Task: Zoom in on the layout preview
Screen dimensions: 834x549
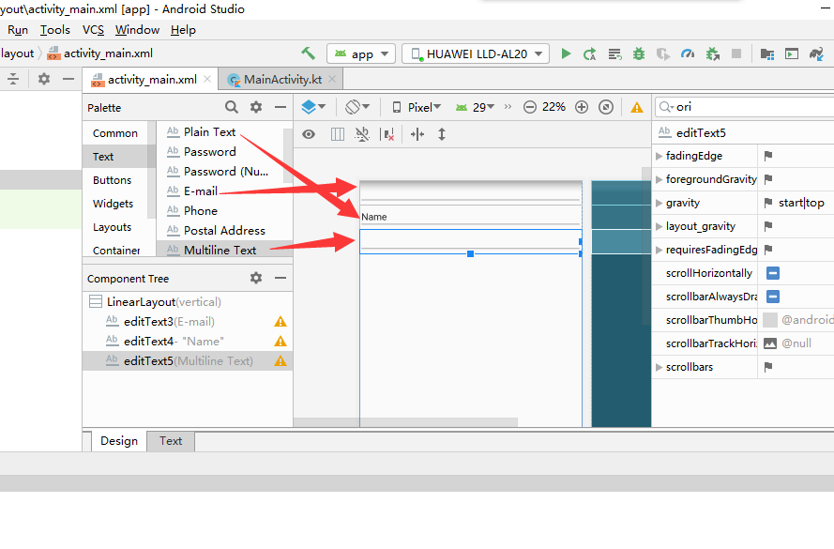Action: click(x=582, y=107)
